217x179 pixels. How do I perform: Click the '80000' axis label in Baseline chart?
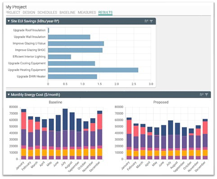point(14,107)
